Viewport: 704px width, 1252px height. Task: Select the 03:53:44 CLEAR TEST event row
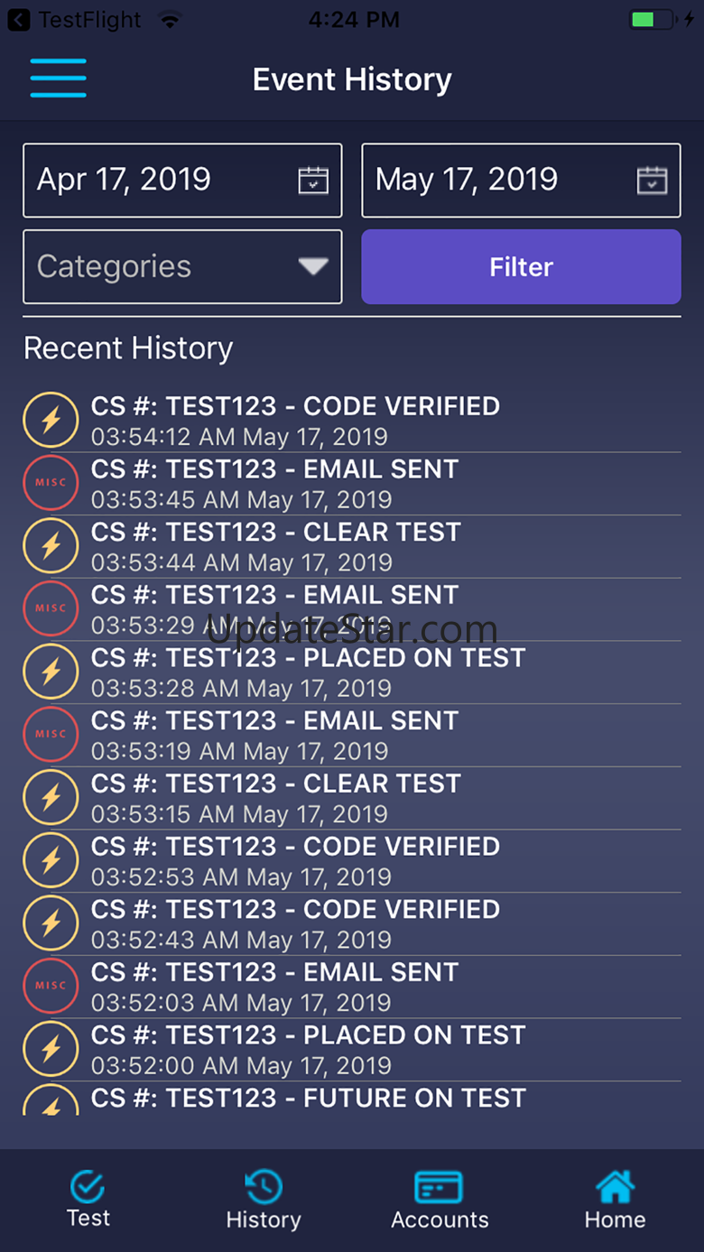coord(361,546)
